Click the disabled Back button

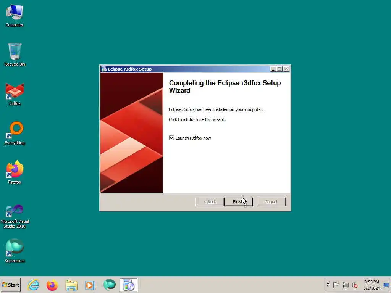click(x=210, y=202)
